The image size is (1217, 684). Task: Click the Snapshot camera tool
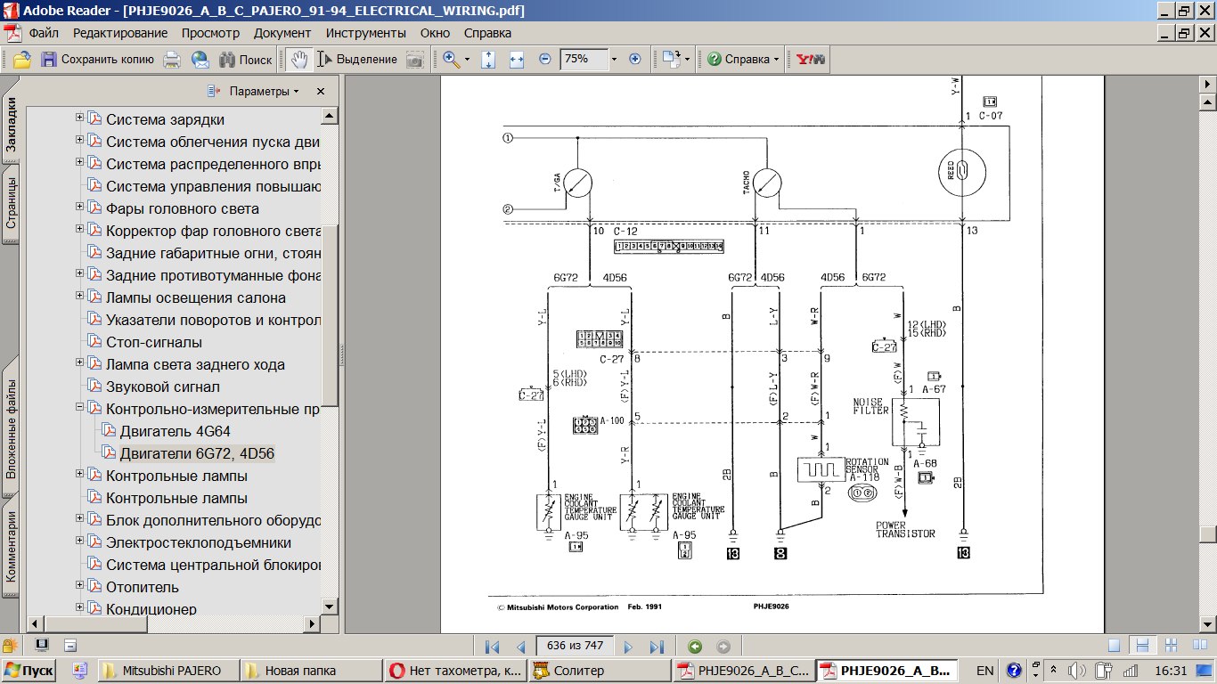pyautogui.click(x=415, y=60)
